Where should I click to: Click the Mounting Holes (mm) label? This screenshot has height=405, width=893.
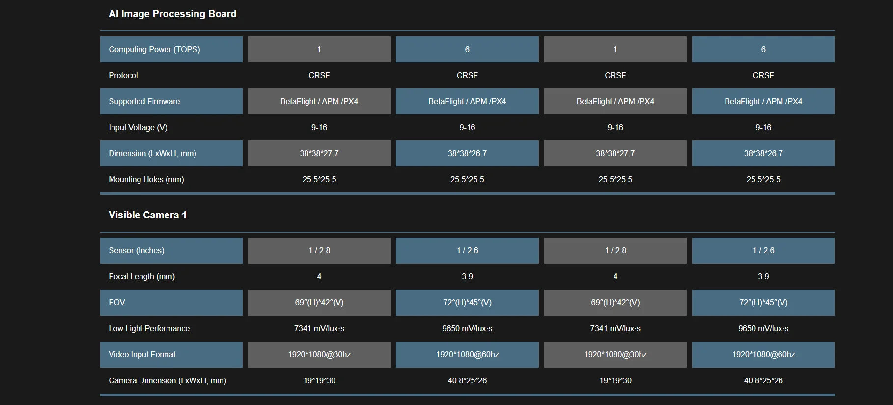point(146,179)
